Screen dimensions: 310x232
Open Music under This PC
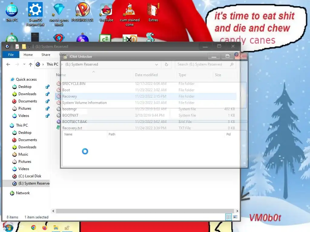23,154
